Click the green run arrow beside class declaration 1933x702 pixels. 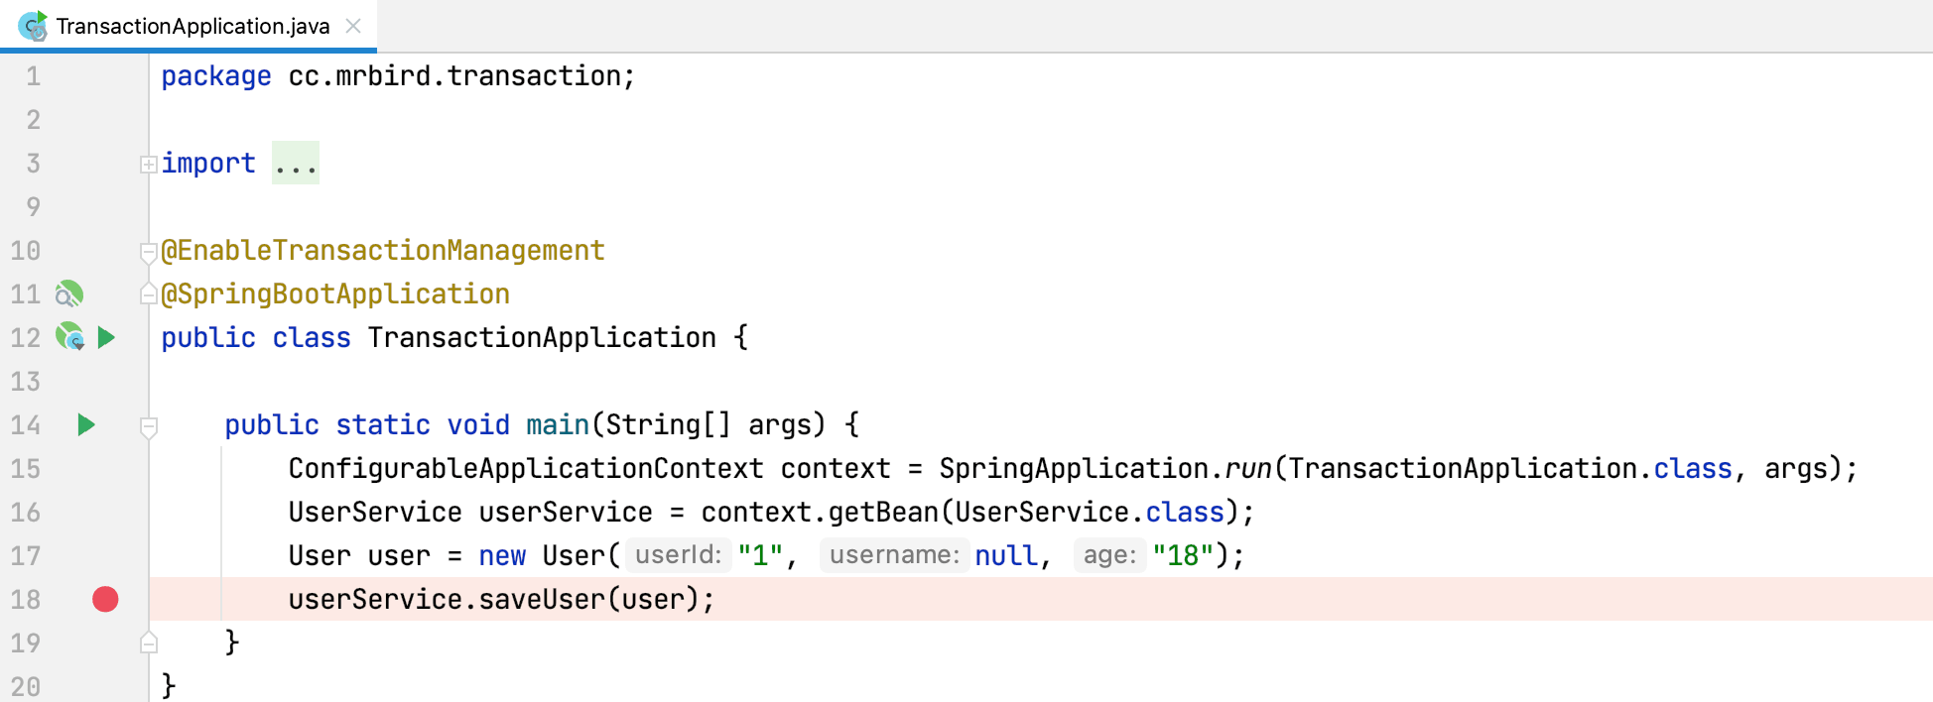click(106, 338)
